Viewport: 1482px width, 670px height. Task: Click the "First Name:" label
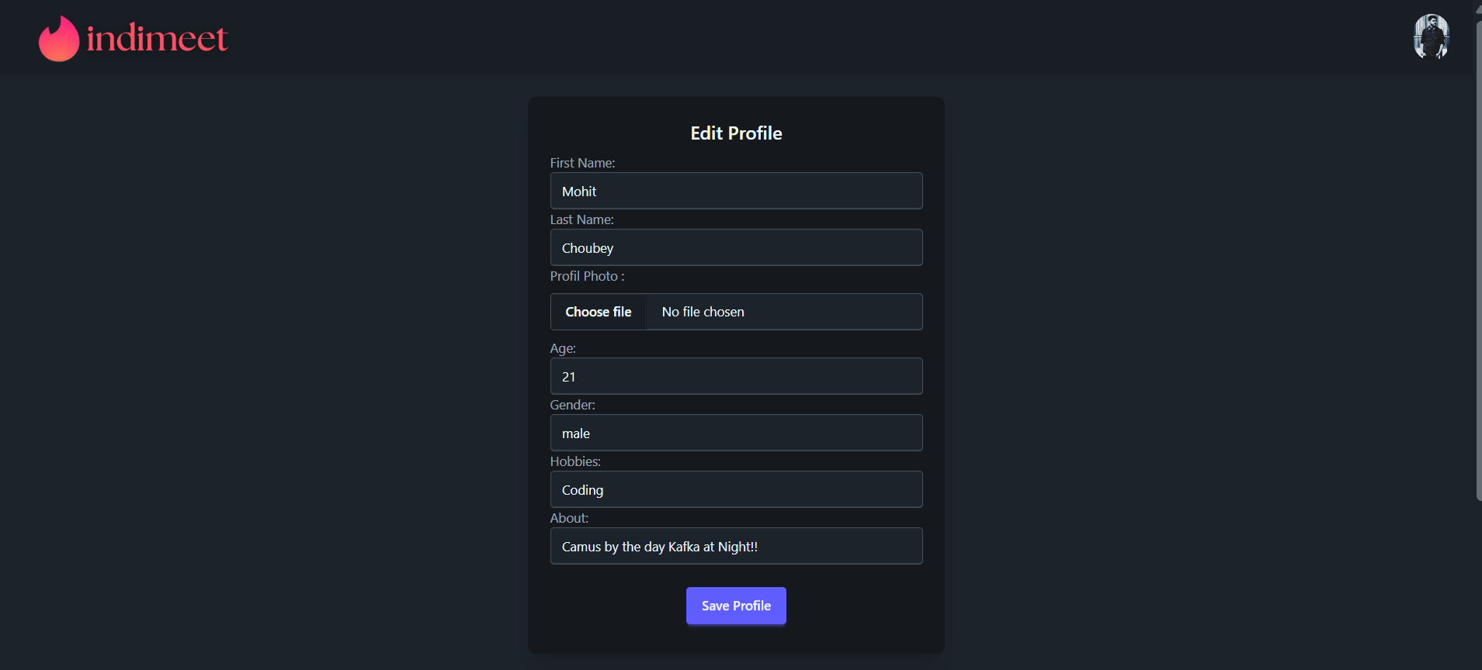[x=582, y=163]
